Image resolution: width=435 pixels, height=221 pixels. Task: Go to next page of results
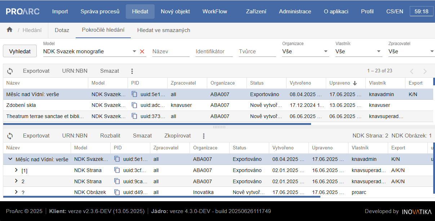click(x=425, y=71)
